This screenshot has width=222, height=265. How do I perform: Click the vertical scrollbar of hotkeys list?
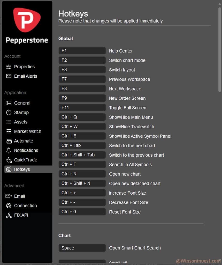pyautogui.click(x=220, y=49)
